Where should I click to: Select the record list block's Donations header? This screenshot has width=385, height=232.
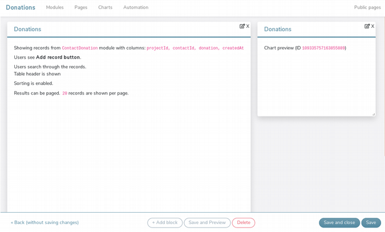click(x=27, y=29)
